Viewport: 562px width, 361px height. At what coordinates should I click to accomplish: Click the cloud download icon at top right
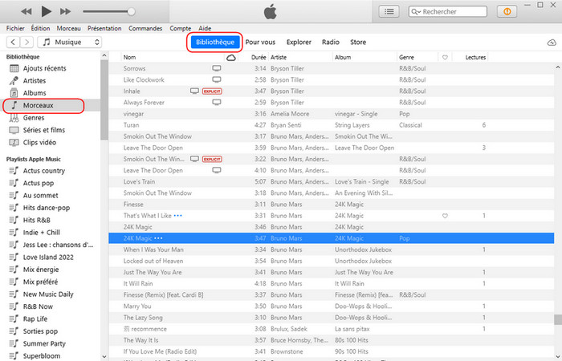coord(551,42)
